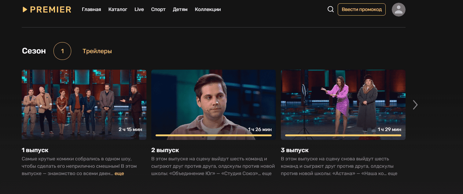Click the 1 выпуск title

tap(35, 150)
